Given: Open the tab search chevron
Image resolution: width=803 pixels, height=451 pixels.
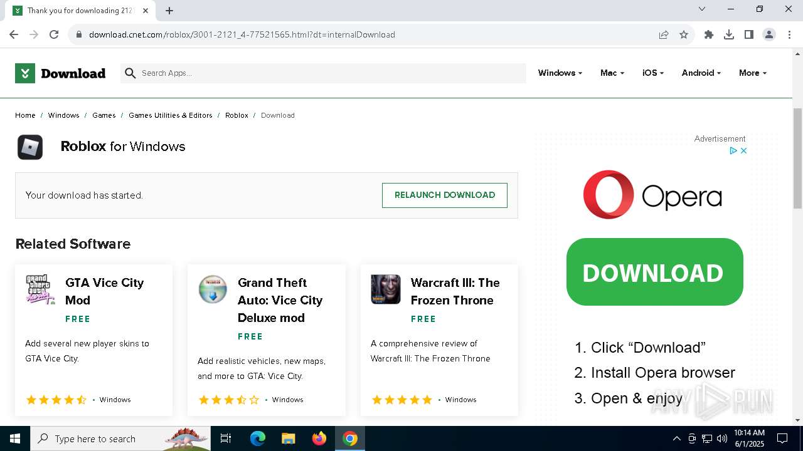Looking at the screenshot, I should click(702, 9).
